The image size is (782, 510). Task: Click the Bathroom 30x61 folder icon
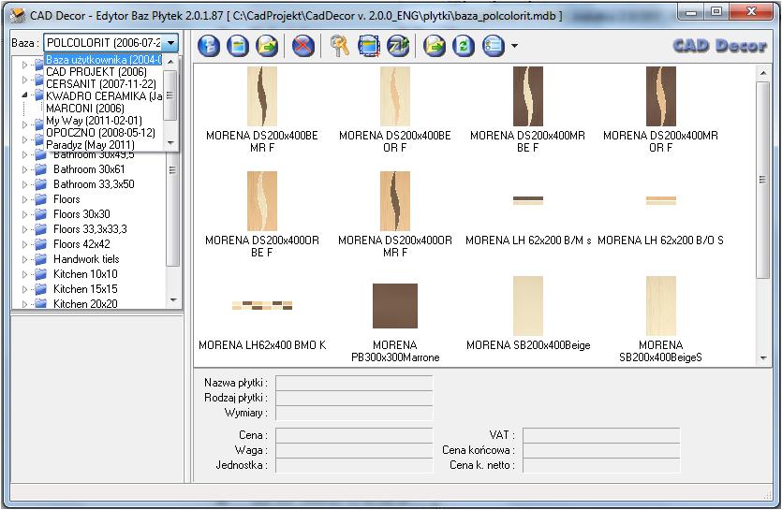point(41,169)
